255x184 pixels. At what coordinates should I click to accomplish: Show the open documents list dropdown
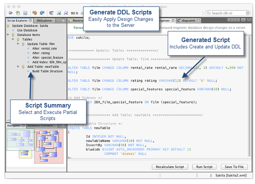pos(243,20)
